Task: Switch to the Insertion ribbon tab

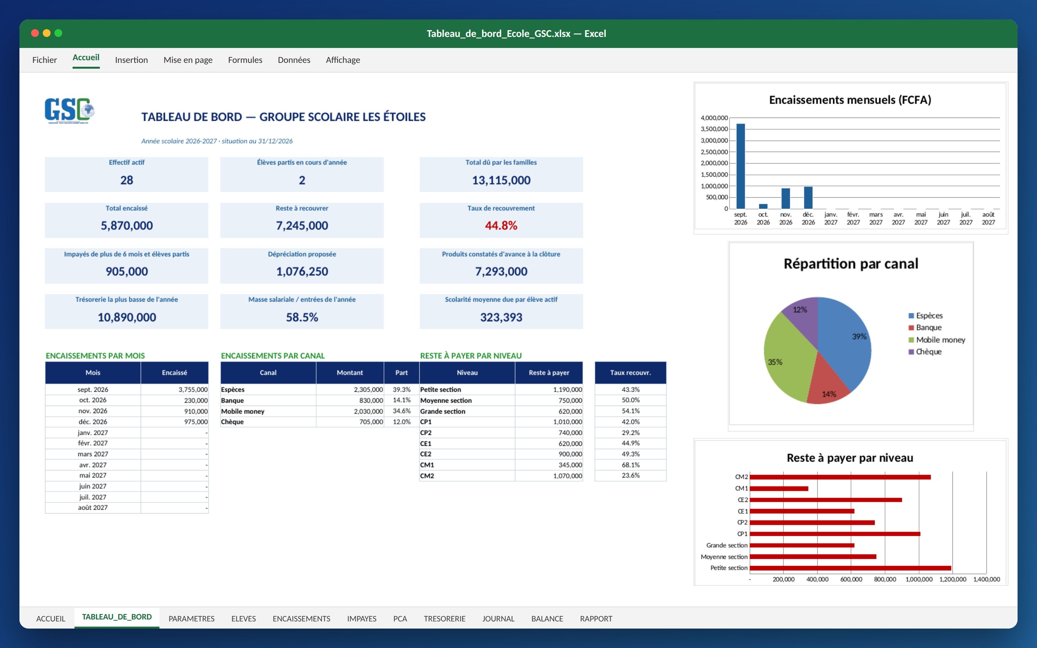Action: pos(132,60)
